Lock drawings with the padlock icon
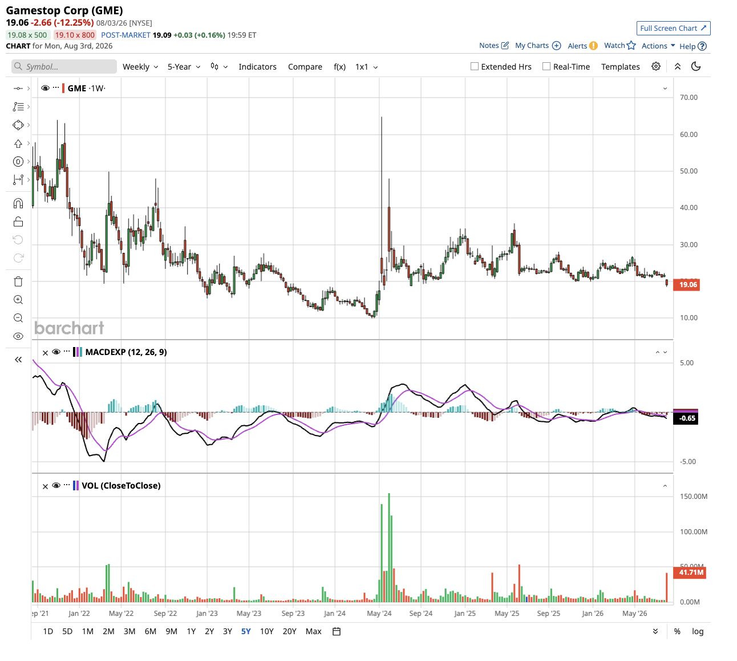Viewport: 737px width, 661px height. [x=18, y=221]
